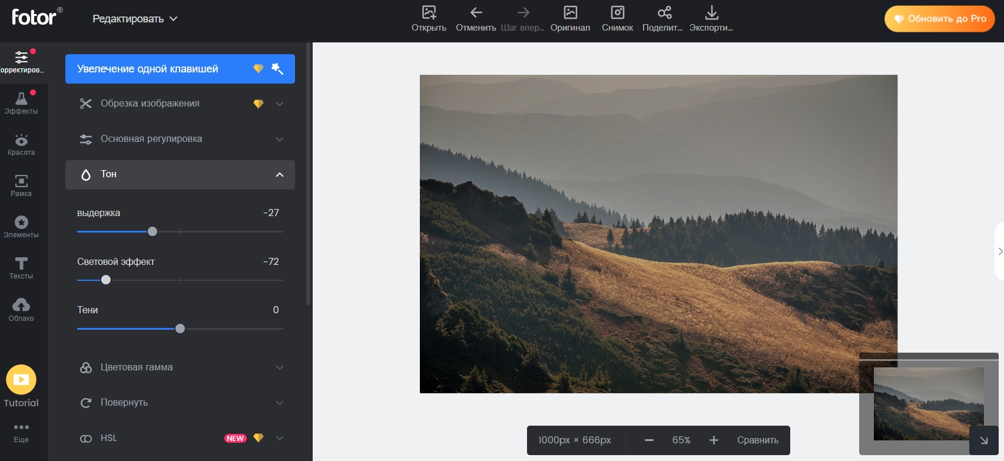Click the share icon in top toolbar

[664, 13]
